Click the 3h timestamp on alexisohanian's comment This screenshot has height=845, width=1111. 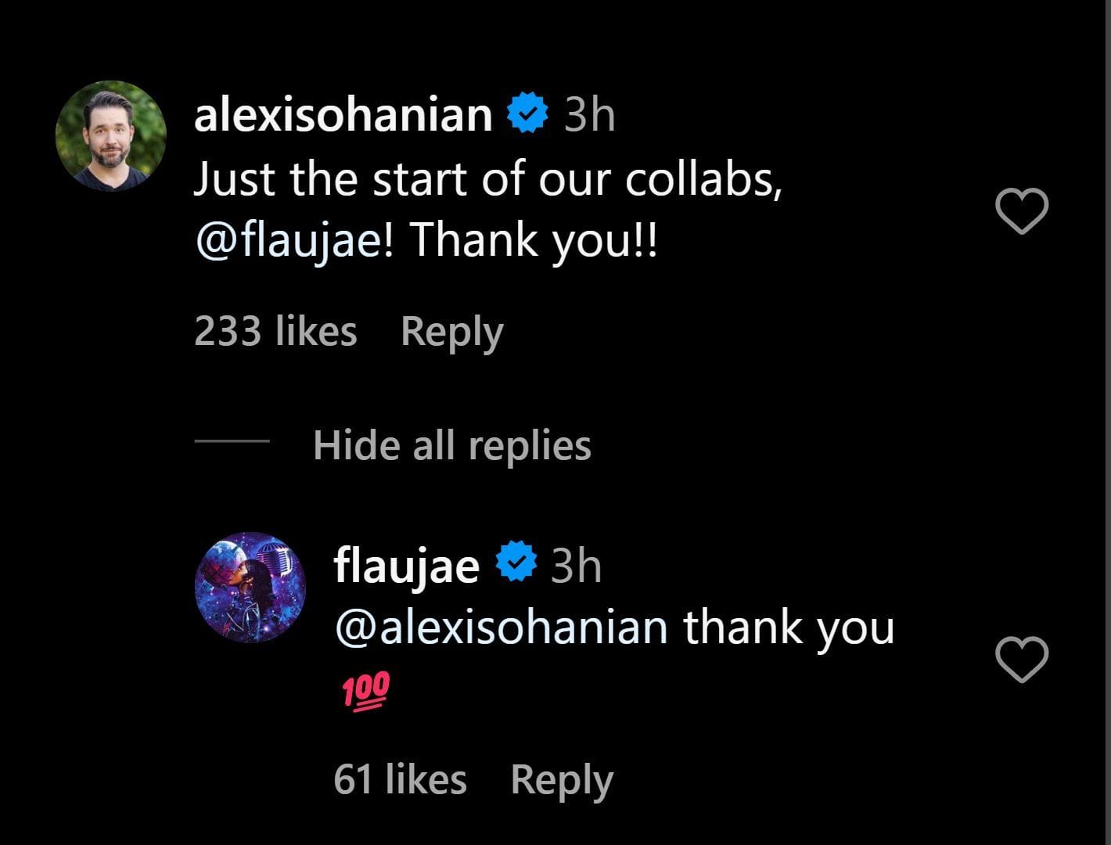coord(589,115)
